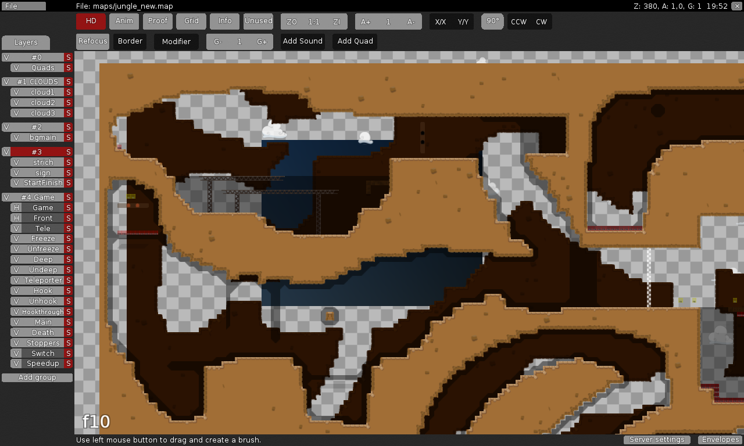This screenshot has width=744, height=446.
Task: Toggle HD graphics mode
Action: point(90,21)
